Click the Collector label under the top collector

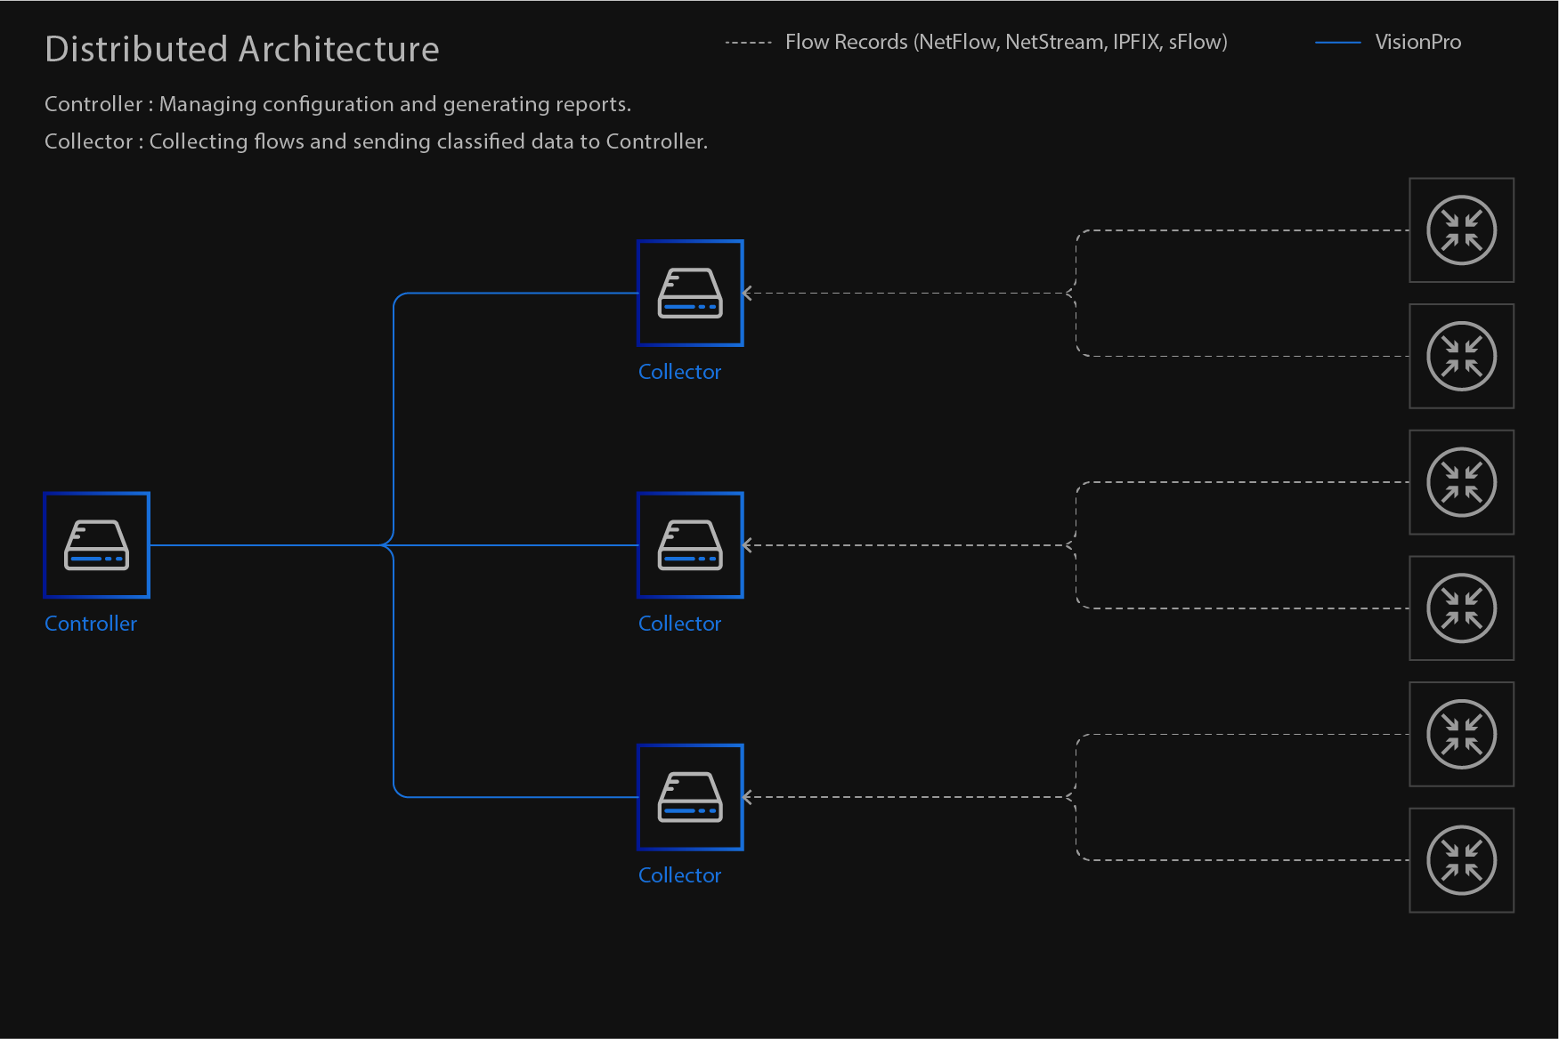click(x=679, y=372)
